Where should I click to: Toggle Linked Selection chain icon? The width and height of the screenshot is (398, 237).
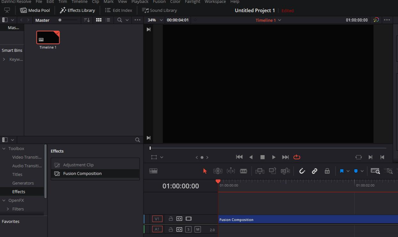pyautogui.click(x=314, y=171)
